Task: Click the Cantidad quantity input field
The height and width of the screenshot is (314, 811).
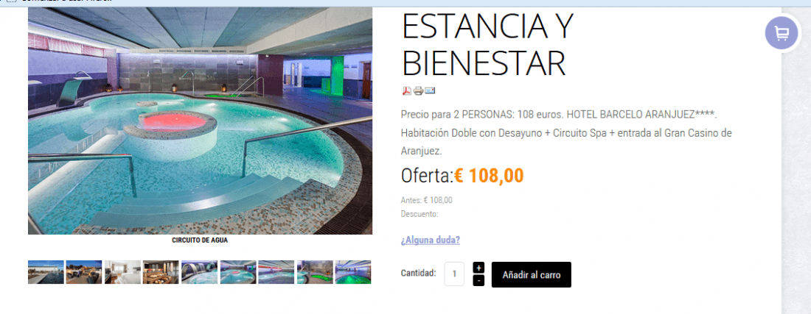Action: [x=454, y=274]
